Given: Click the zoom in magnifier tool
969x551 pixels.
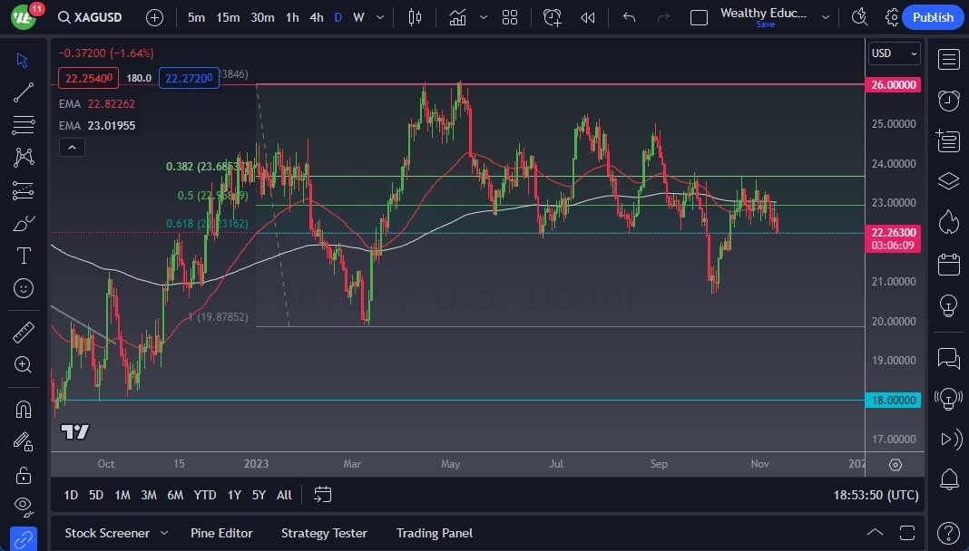Looking at the screenshot, I should pos(24,364).
